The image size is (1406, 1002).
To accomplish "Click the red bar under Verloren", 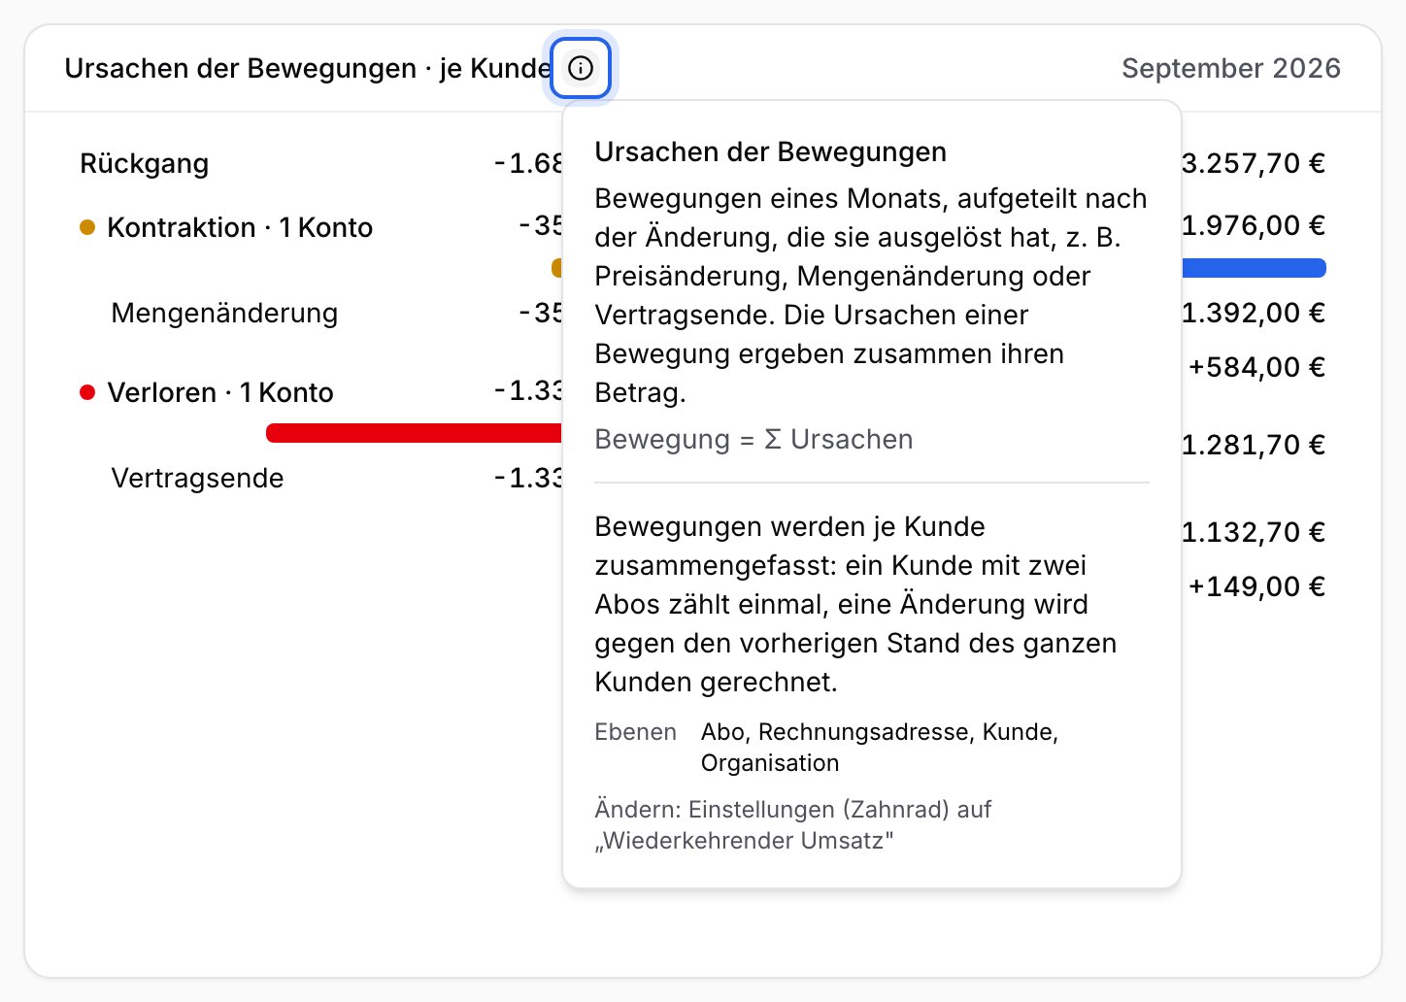I will pyautogui.click(x=415, y=433).
